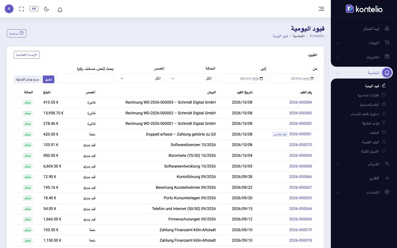Expand المشتريات menu chevron
This screenshot has height=248, width=397.
(338, 57)
